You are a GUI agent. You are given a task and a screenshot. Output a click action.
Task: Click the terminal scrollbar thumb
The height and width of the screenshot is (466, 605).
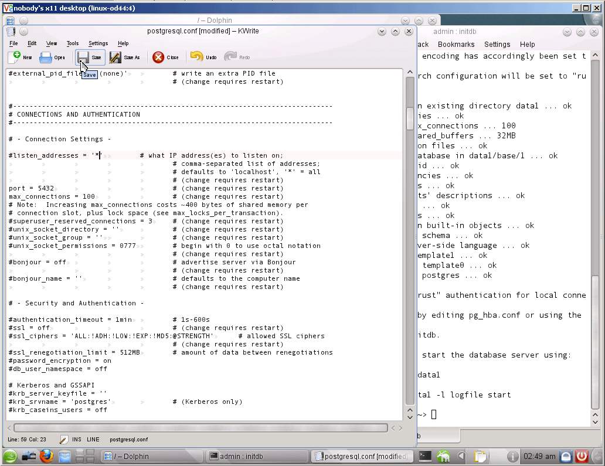(x=595, y=342)
